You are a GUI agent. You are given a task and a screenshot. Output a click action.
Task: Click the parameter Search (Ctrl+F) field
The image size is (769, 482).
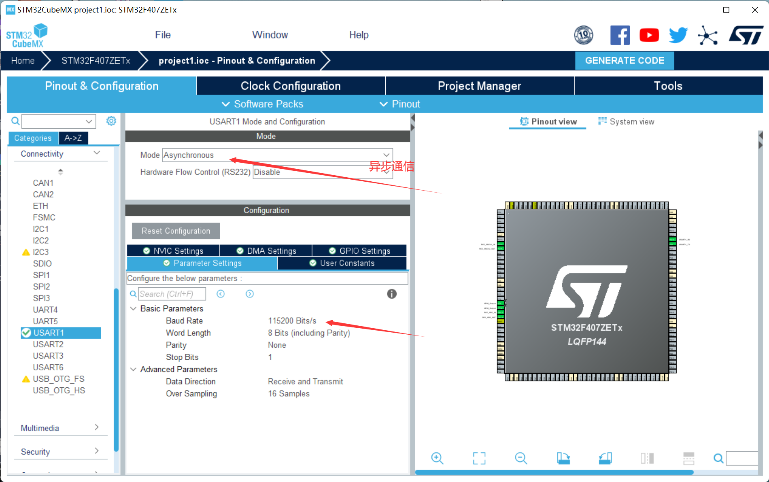coord(172,294)
